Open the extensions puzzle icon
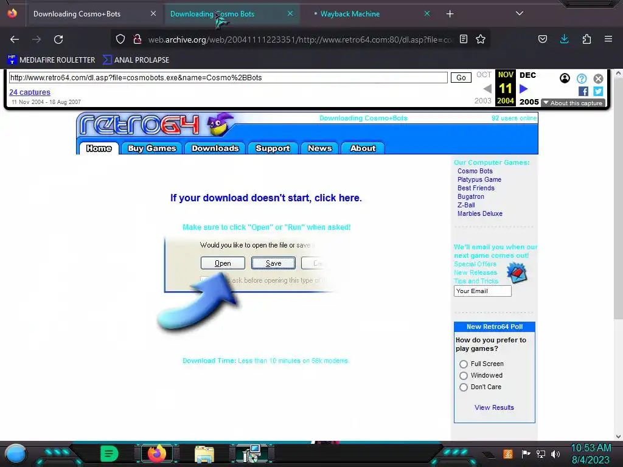The height and width of the screenshot is (467, 623). (586, 39)
